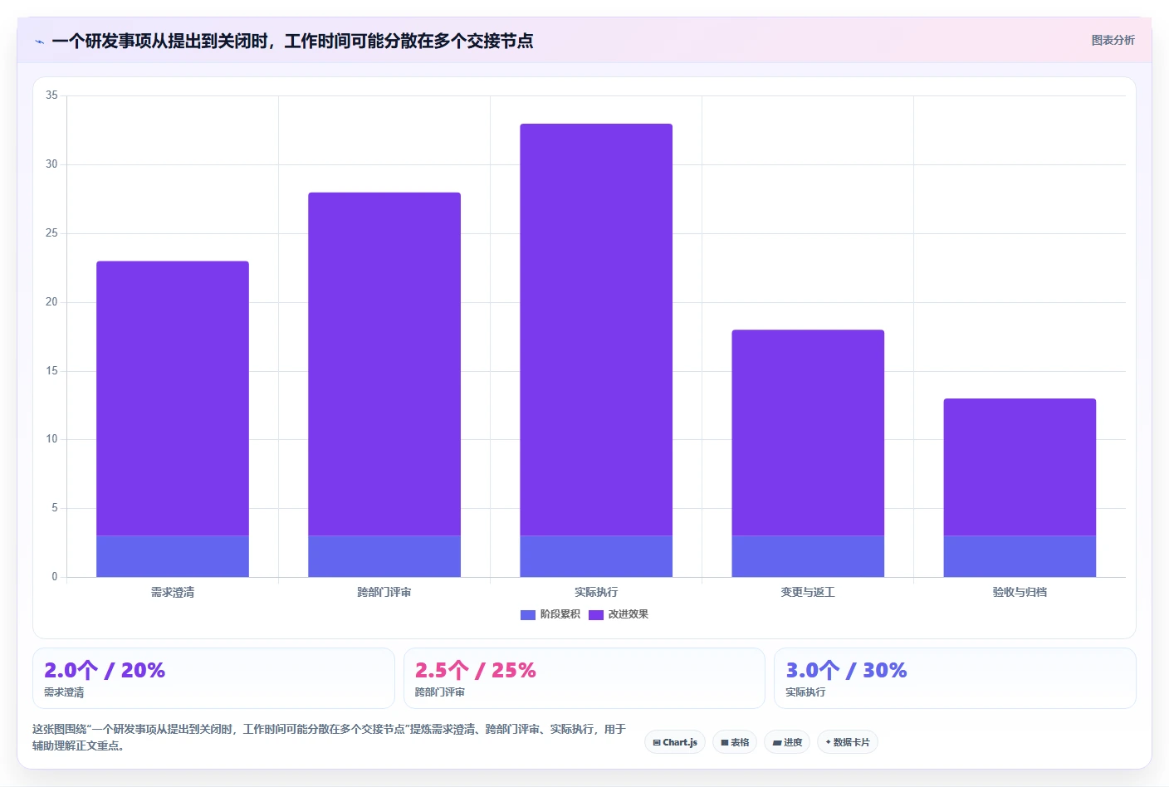The height and width of the screenshot is (787, 1169).
Task: Click the lightning icon beside the title
Action: click(x=39, y=42)
